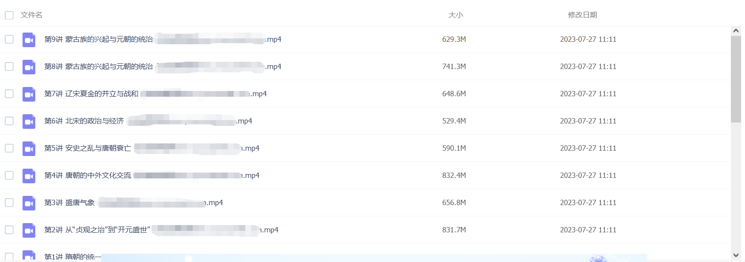Click video icon of 第5讲 安史之乱与唐朝衰亡
This screenshot has width=745, height=262.
point(29,149)
